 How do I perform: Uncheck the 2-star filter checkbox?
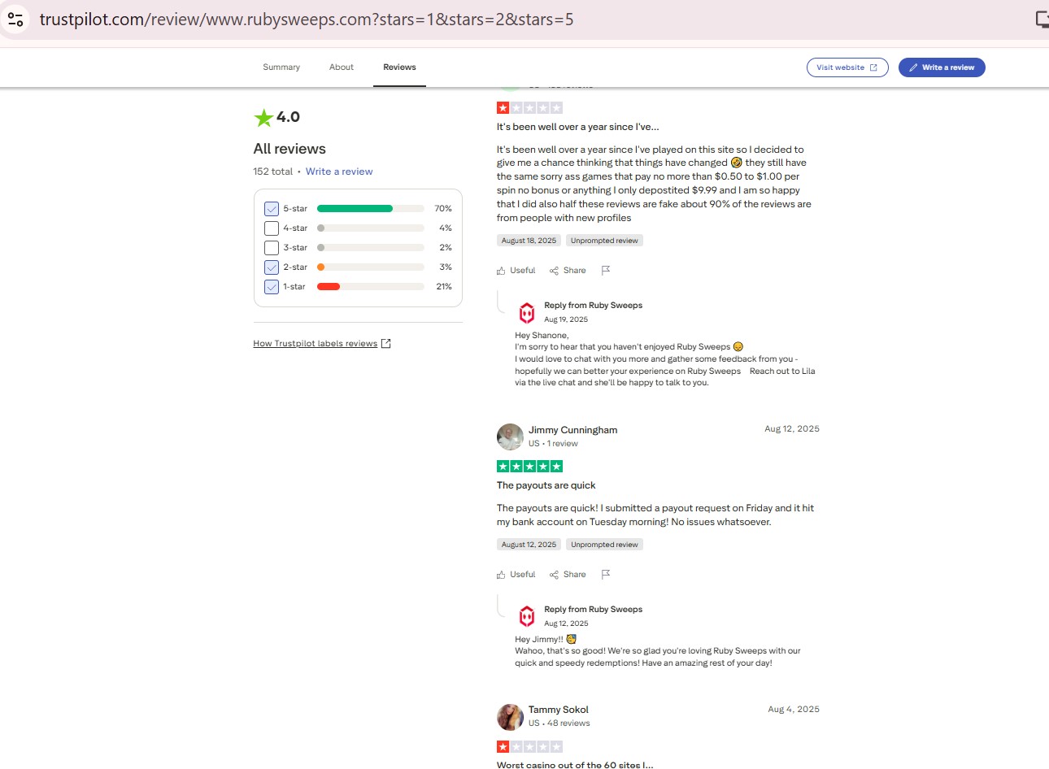[x=272, y=267]
